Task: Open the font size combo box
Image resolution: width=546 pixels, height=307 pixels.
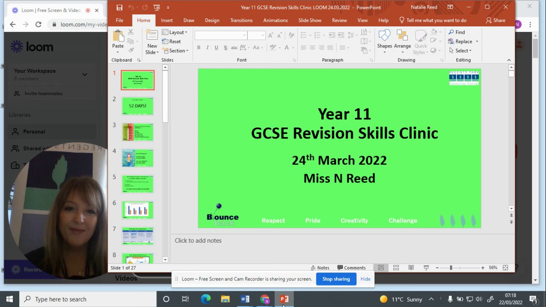Action: [257, 35]
